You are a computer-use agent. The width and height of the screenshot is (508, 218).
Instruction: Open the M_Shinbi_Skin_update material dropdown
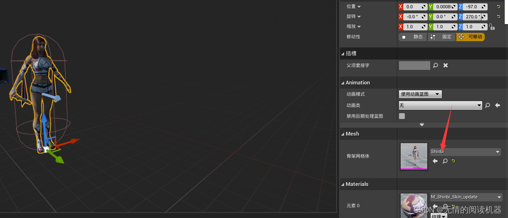tap(466, 197)
